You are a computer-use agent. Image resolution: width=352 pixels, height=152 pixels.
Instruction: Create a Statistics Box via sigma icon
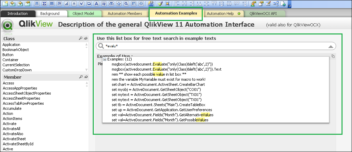pyautogui.click(x=44, y=4)
